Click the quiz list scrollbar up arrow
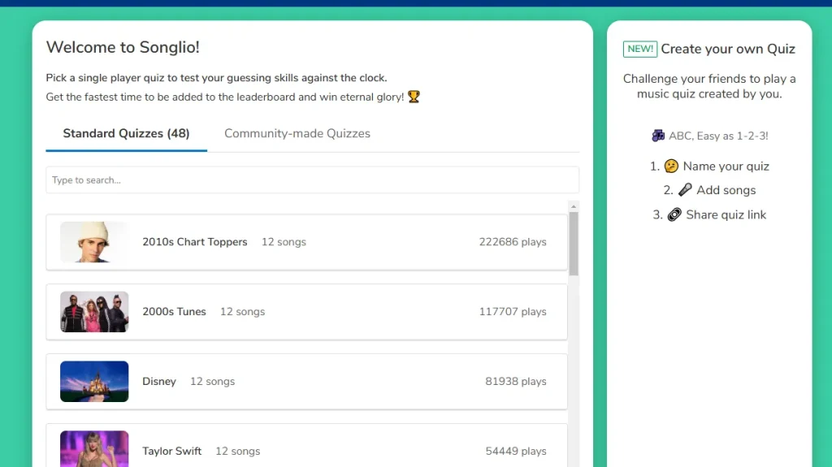The height and width of the screenshot is (467, 832). [x=574, y=206]
